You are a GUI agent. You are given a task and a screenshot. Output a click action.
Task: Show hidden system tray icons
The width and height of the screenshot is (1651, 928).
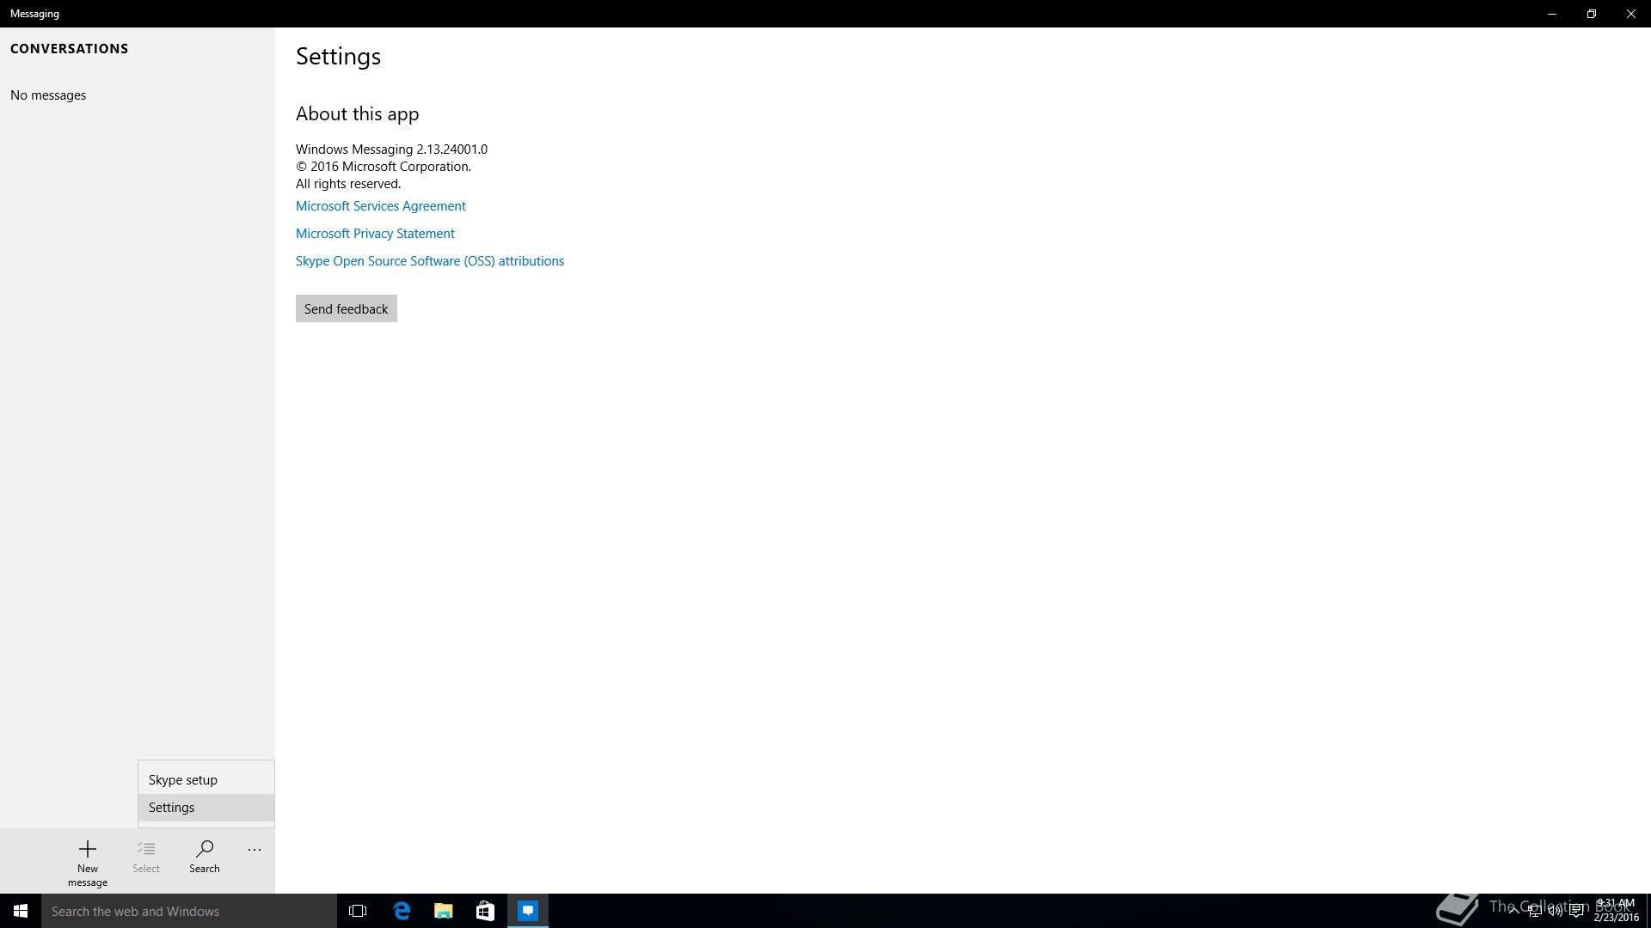click(1513, 911)
